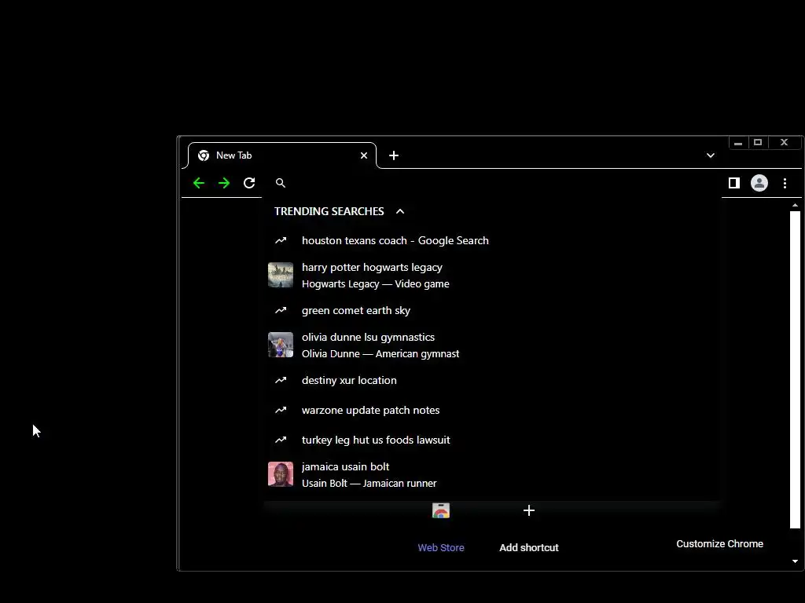Screen dimensions: 805x603
Task: Select green comet earth sky suggestion
Action: point(492,310)
